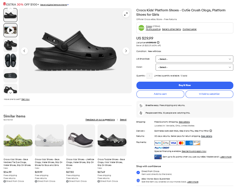This screenshot has width=238, height=188.
Task: Open the green tie dye Baya clog image
Action: 18,140
